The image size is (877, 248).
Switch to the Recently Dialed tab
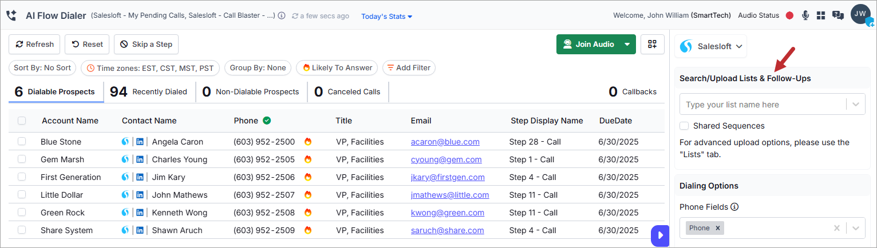[x=149, y=91]
